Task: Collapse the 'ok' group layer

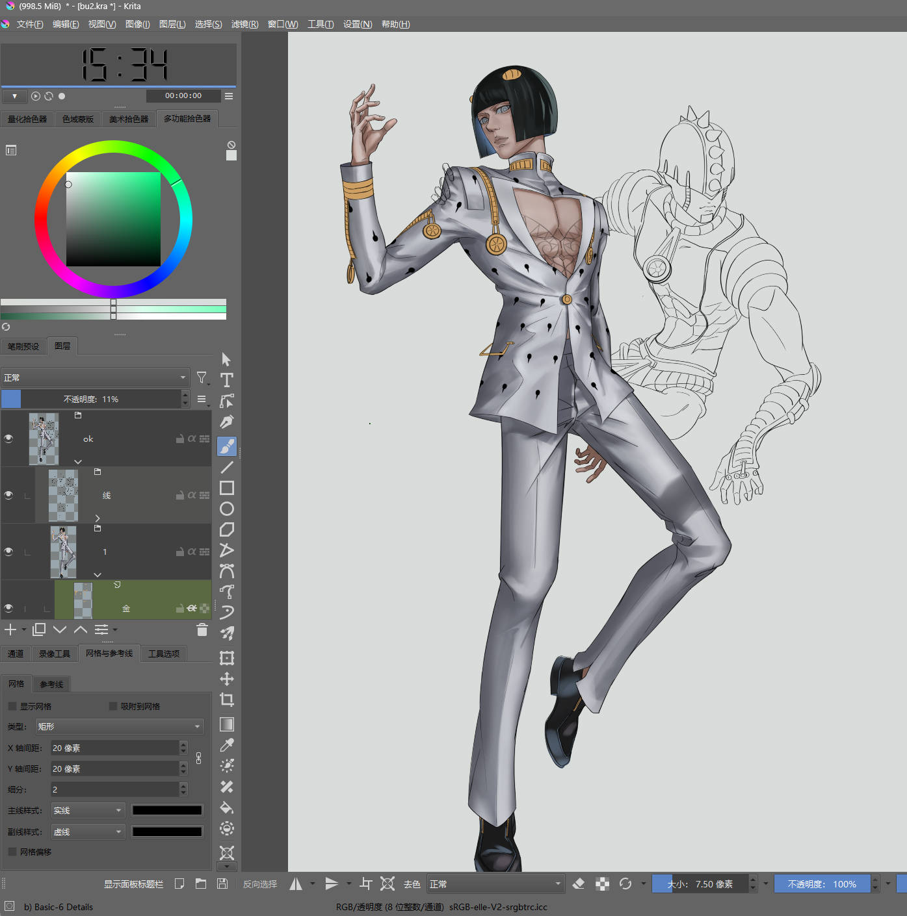Action: click(78, 461)
